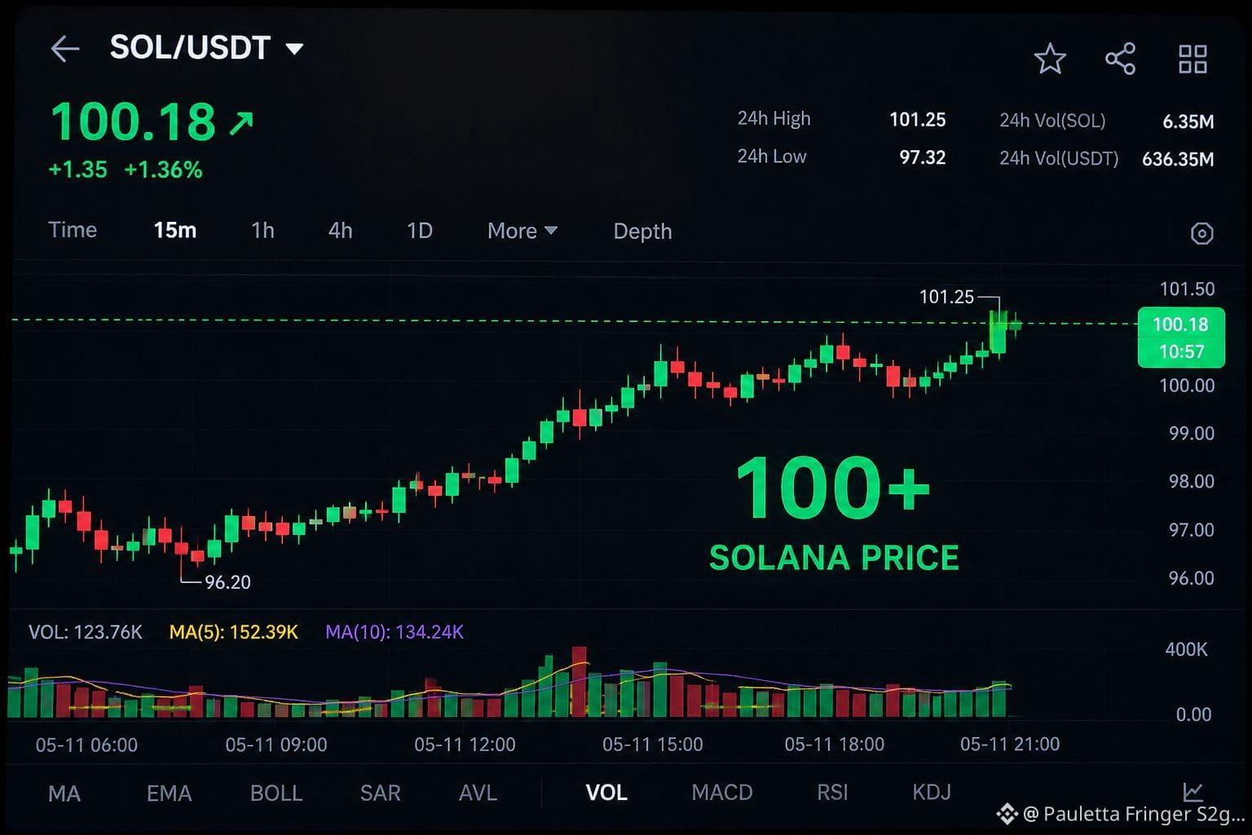This screenshot has height=835, width=1252.
Task: Click the 98.00 price axis label
Action: 1192,481
